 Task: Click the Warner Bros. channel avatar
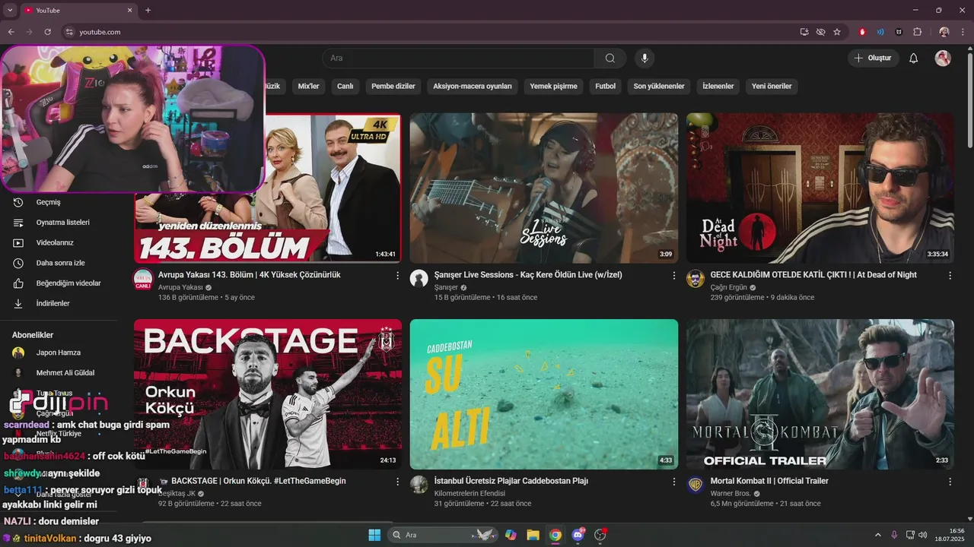point(695,485)
